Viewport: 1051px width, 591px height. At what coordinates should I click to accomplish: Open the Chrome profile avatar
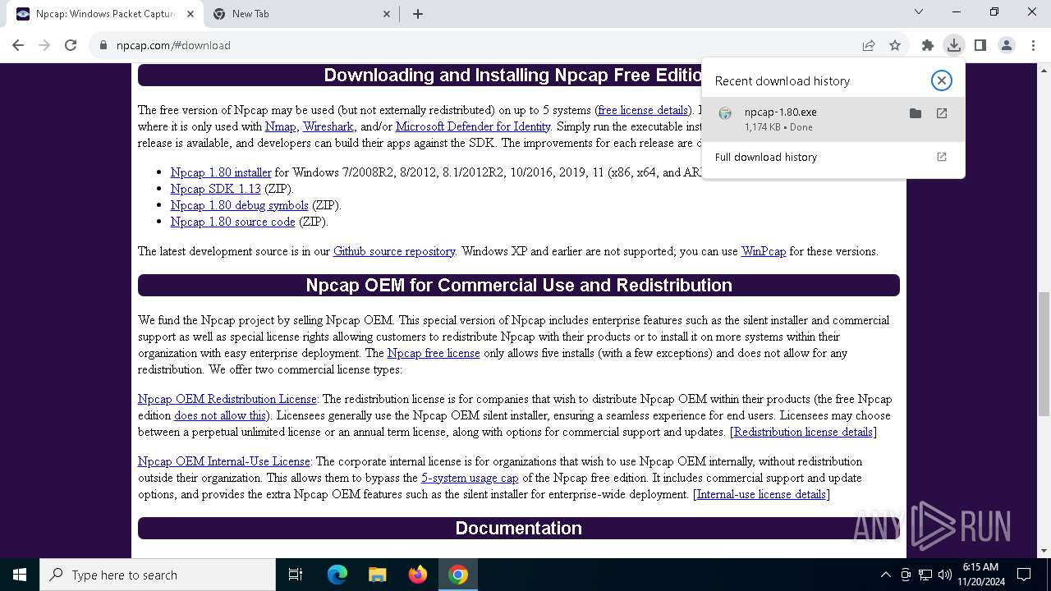pyautogui.click(x=1007, y=45)
